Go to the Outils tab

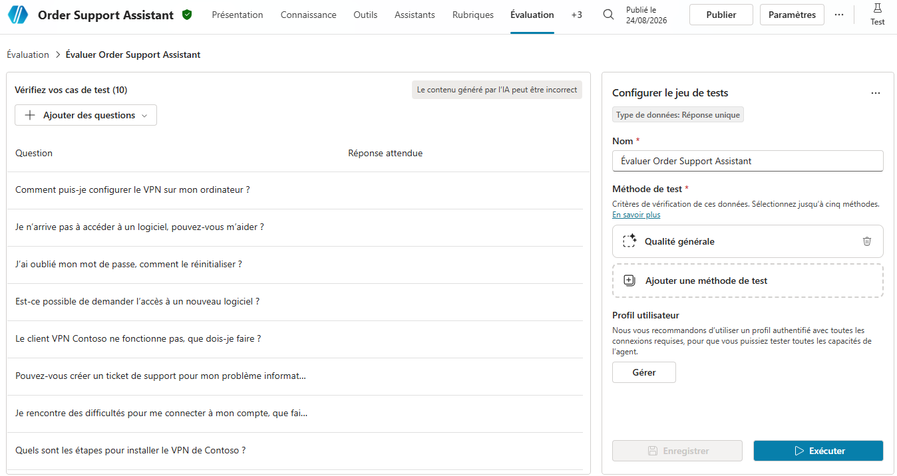[x=365, y=15]
